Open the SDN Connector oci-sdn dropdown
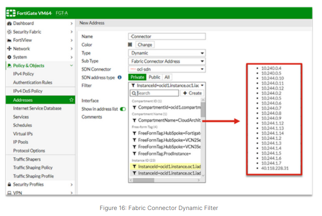322x216 pixels. (167, 69)
